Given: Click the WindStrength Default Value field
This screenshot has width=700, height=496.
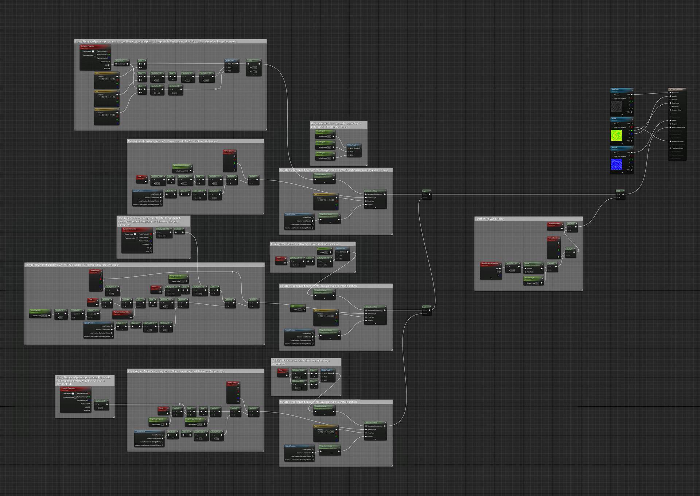Looking at the screenshot, I should (x=537, y=283).
